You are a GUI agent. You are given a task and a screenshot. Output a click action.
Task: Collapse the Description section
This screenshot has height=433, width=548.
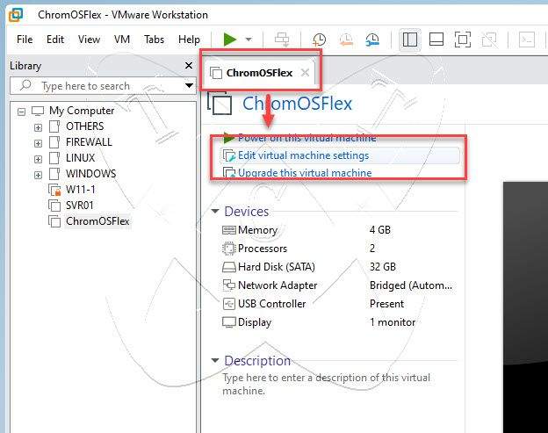point(215,360)
